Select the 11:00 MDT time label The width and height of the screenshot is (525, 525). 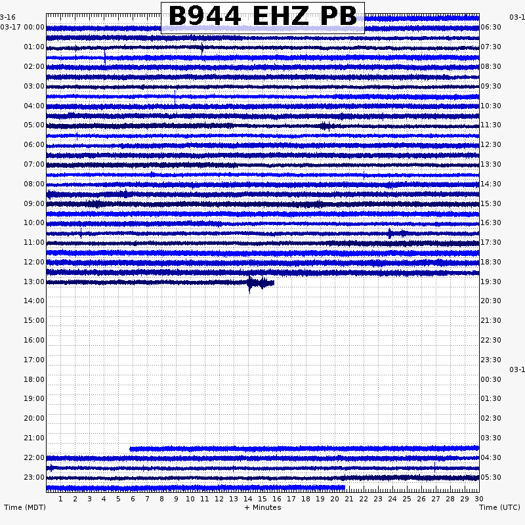(34, 242)
